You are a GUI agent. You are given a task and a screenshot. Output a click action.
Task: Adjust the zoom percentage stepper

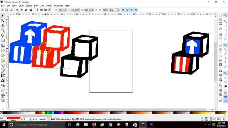coord(224,119)
